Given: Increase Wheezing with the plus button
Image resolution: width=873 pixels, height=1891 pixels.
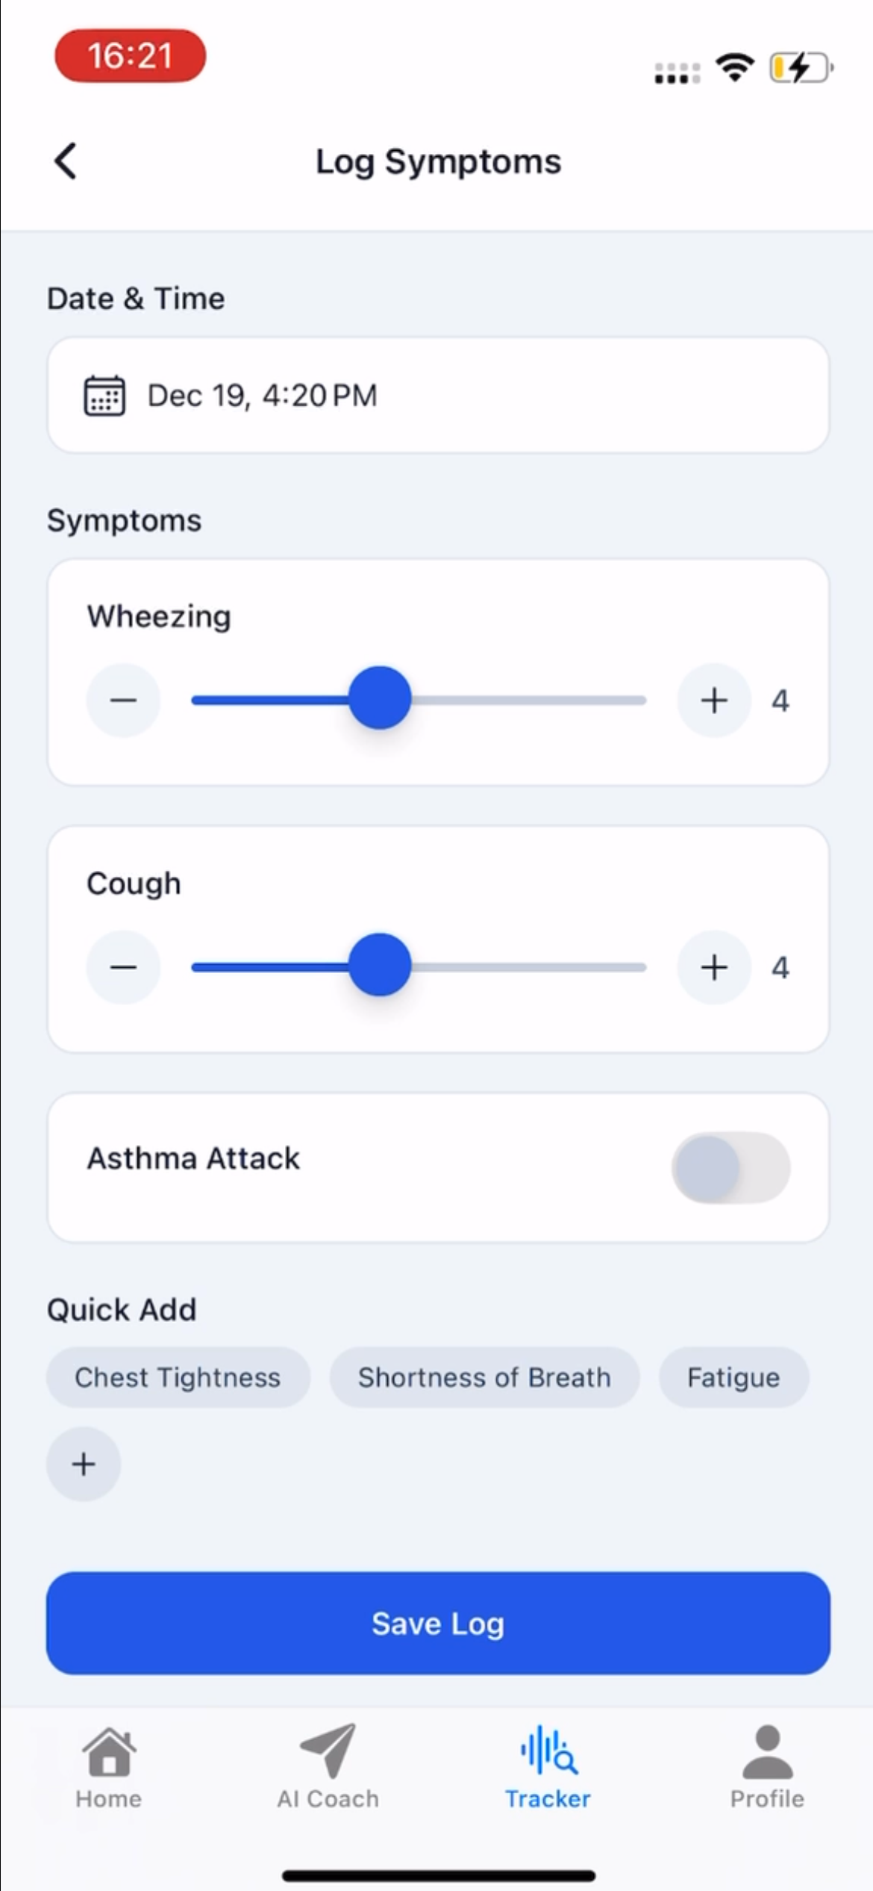Looking at the screenshot, I should click(714, 701).
